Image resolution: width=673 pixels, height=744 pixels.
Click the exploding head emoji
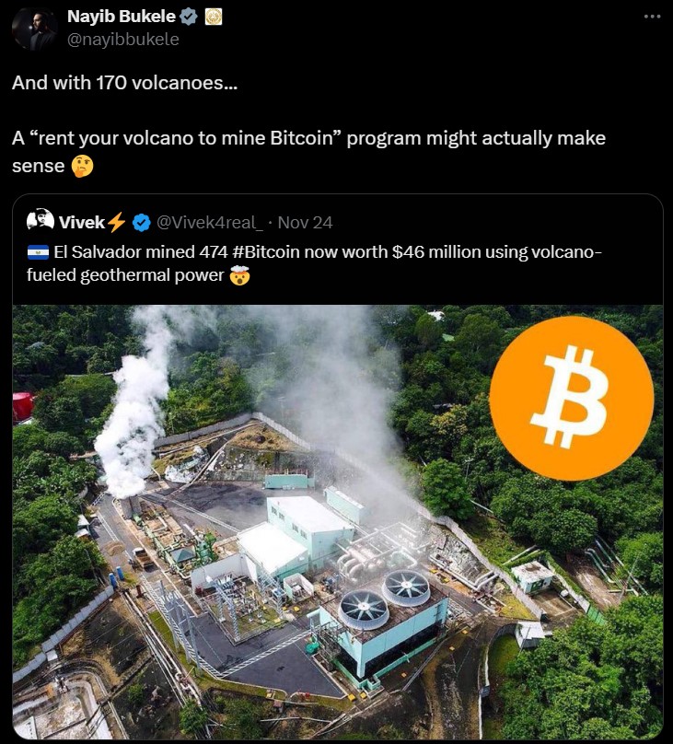coord(239,275)
